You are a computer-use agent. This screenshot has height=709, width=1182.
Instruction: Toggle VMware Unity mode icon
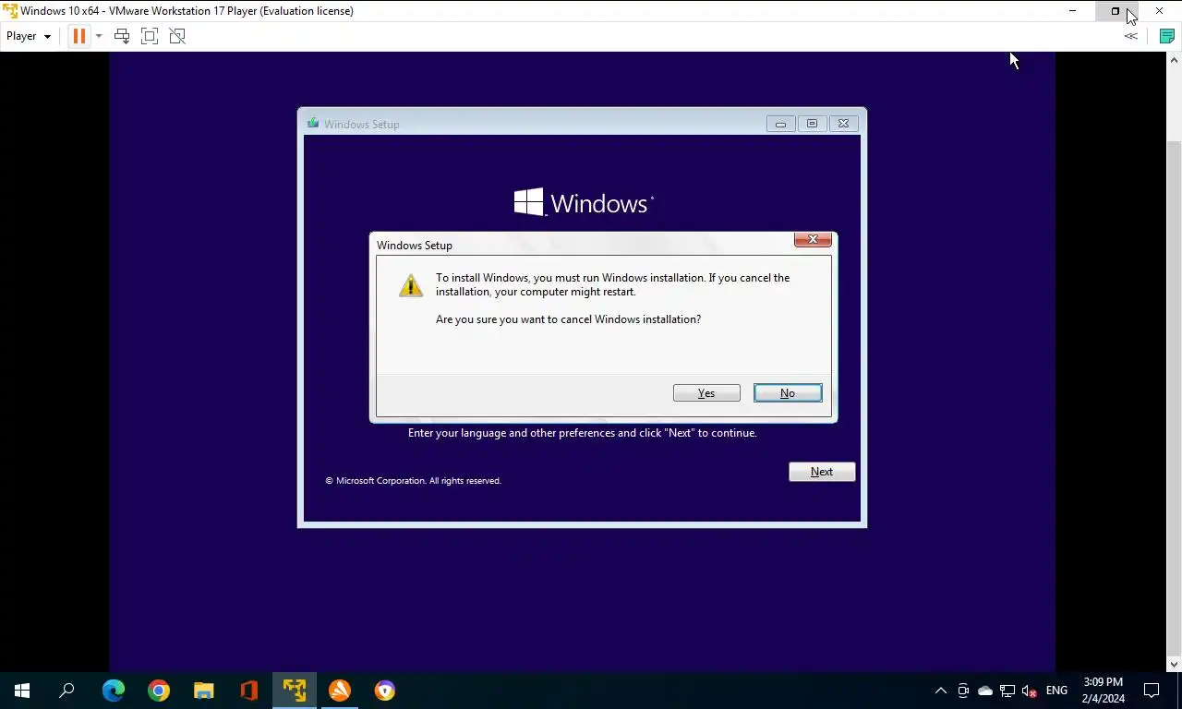click(x=177, y=36)
